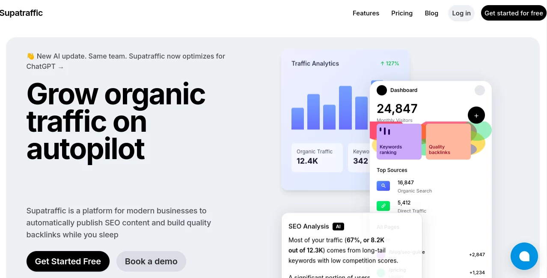Click the Get Started Free hero button
Image resolution: width=547 pixels, height=278 pixels.
(68, 261)
